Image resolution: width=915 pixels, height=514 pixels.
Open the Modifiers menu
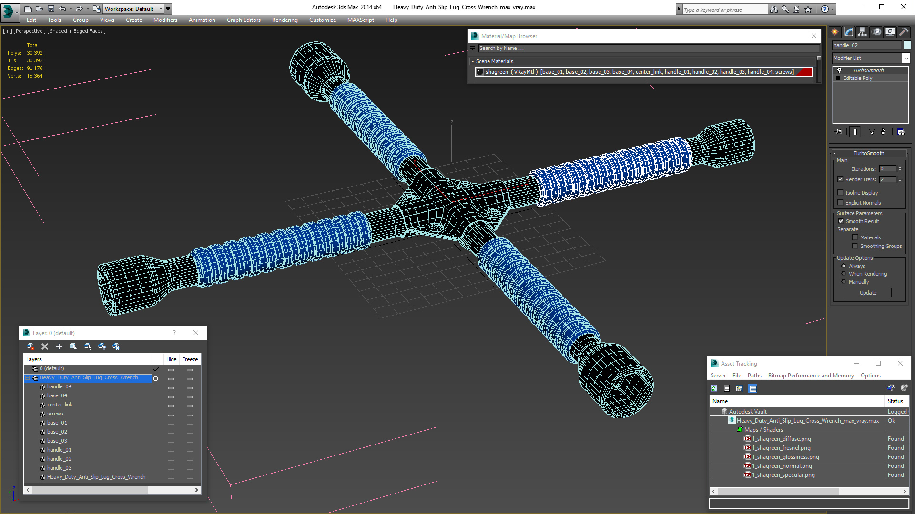(x=165, y=20)
